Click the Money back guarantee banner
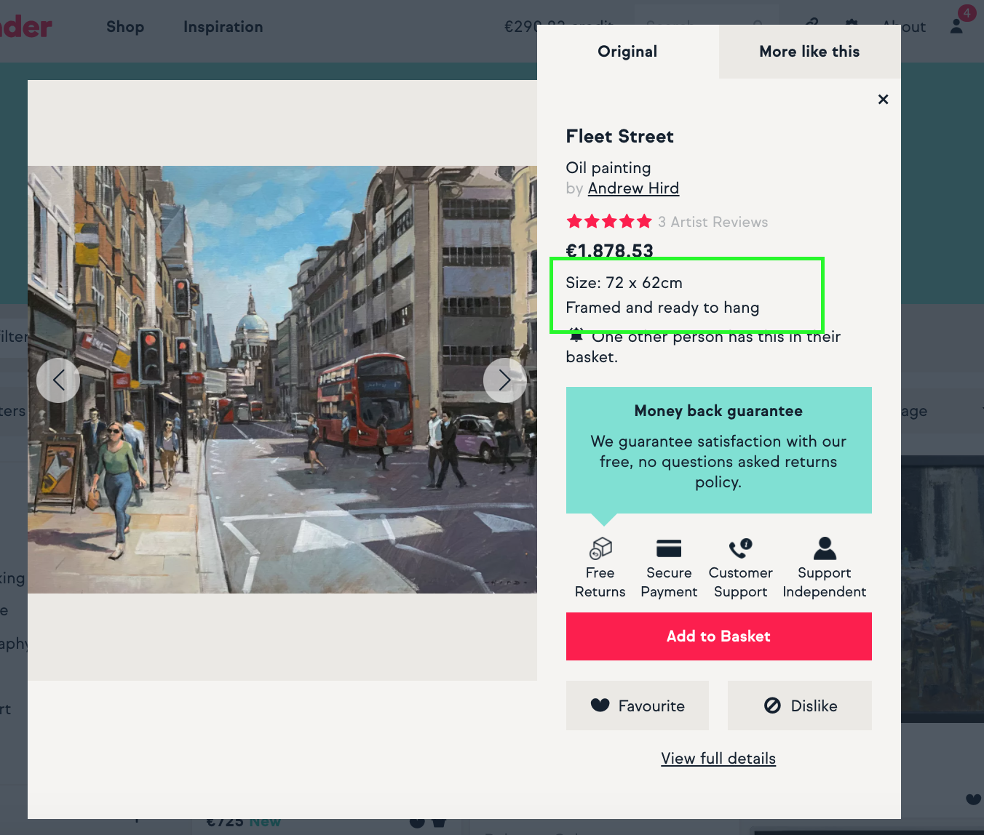Image resolution: width=984 pixels, height=835 pixels. tap(719, 450)
